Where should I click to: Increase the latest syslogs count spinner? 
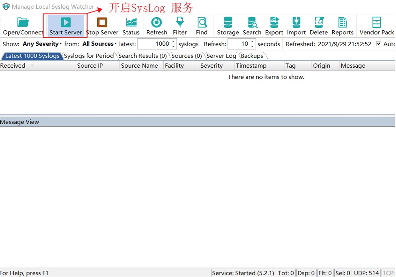[x=173, y=42]
